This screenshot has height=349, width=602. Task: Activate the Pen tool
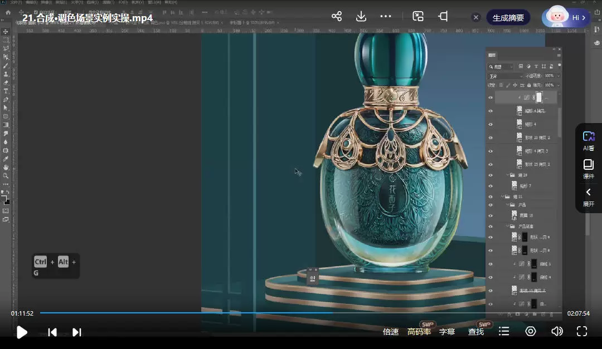pyautogui.click(x=6, y=99)
